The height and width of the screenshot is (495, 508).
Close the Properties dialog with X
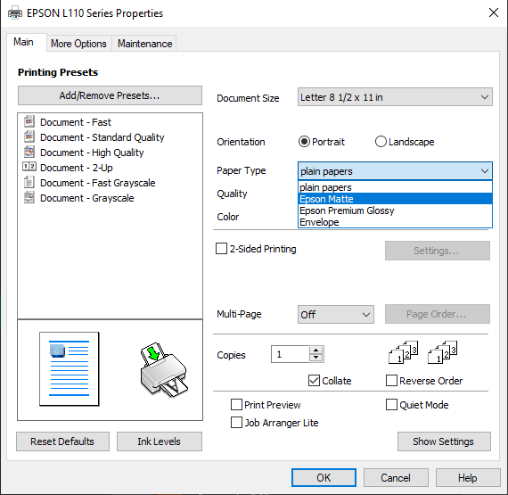(x=494, y=13)
